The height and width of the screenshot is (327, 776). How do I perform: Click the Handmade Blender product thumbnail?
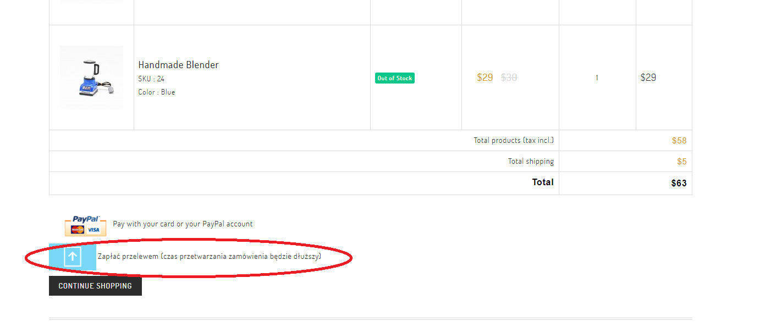coord(91,77)
